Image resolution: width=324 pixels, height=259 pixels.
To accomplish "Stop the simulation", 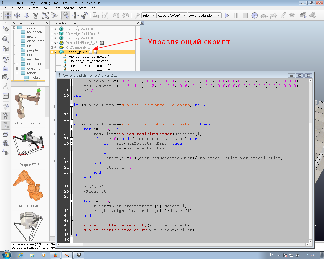I will click(x=245, y=15).
